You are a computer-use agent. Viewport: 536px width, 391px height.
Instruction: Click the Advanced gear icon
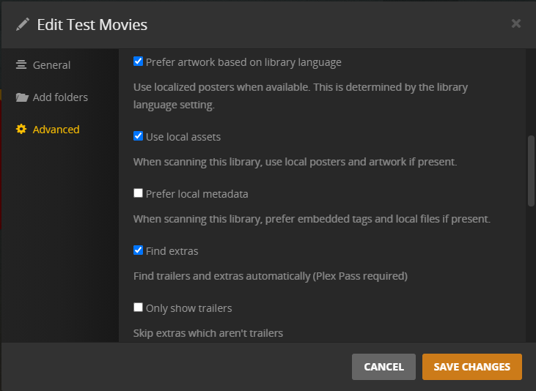point(21,130)
